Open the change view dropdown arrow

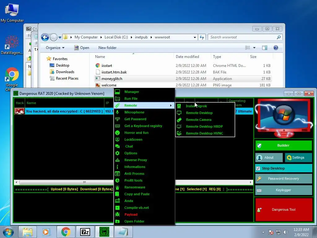254,48
